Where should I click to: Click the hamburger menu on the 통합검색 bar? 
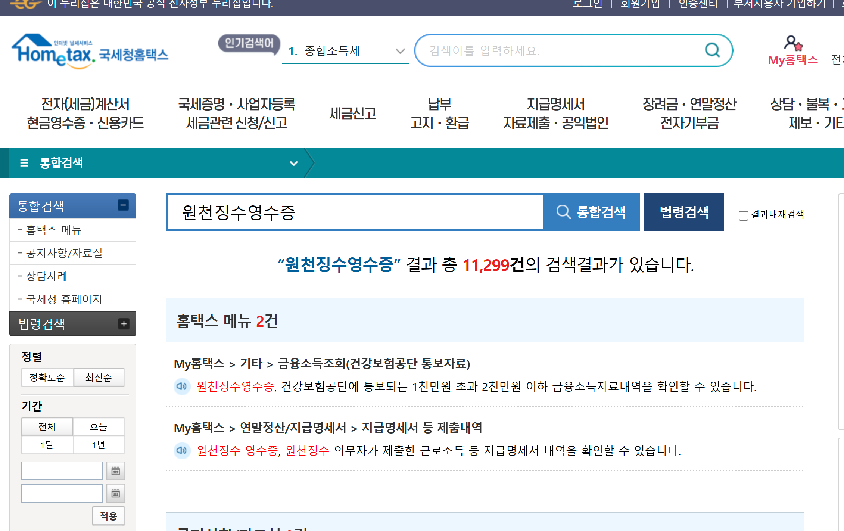24,163
